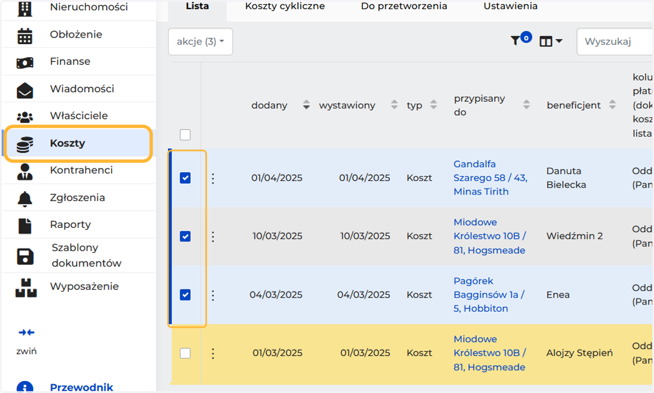Click the Koszty coins icon
Screen dimensions: 654x393
pyautogui.click(x=25, y=144)
